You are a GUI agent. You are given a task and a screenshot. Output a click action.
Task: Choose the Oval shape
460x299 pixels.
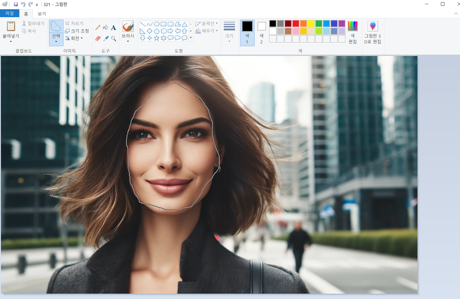point(156,24)
